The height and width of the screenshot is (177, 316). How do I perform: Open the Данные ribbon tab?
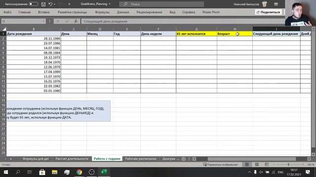click(x=123, y=12)
